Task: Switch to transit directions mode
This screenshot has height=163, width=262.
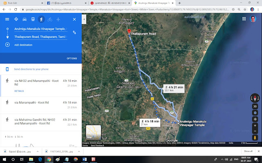Action: pyautogui.click(x=33, y=19)
